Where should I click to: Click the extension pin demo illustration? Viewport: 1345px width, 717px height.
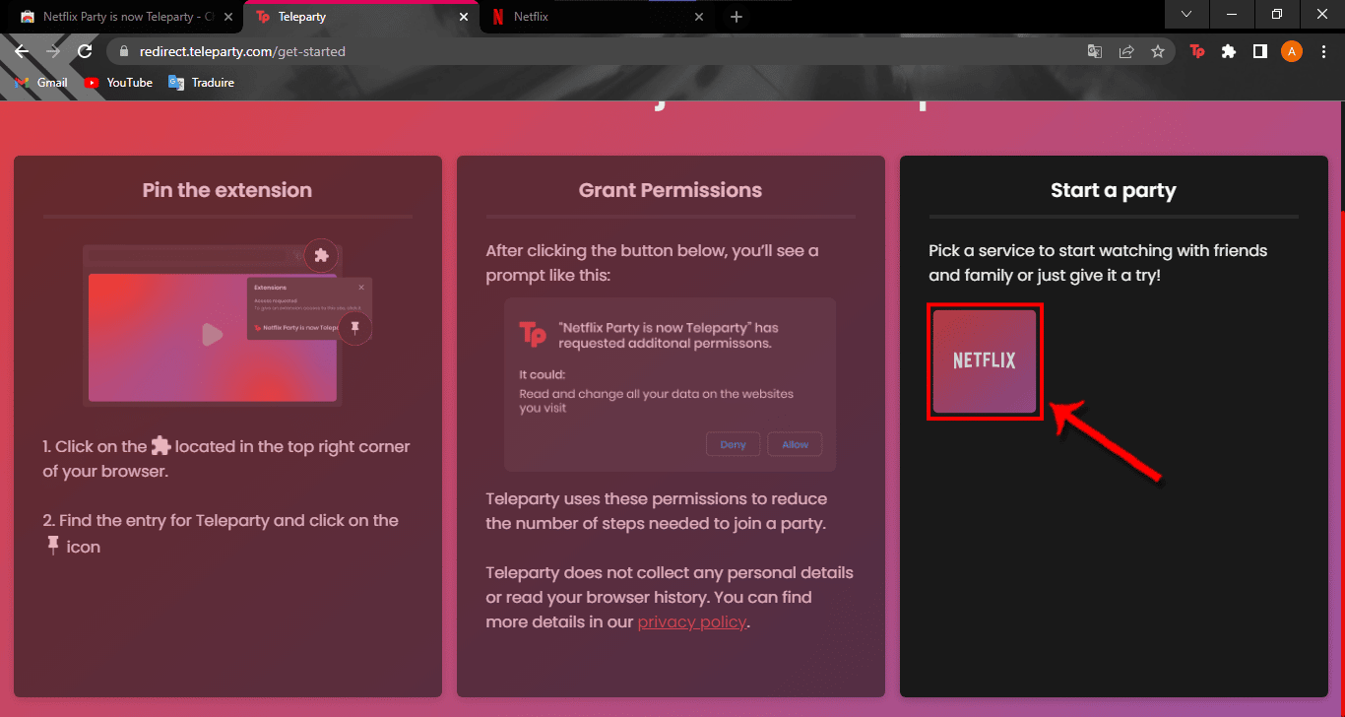point(226,322)
